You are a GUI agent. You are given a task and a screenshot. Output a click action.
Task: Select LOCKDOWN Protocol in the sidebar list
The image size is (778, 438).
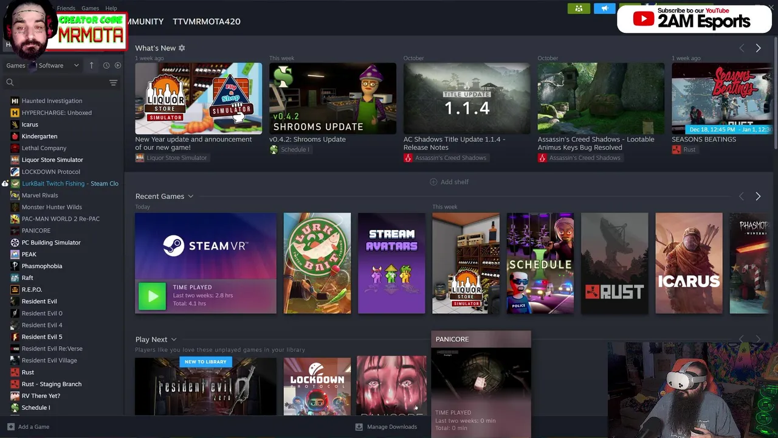[50, 172]
